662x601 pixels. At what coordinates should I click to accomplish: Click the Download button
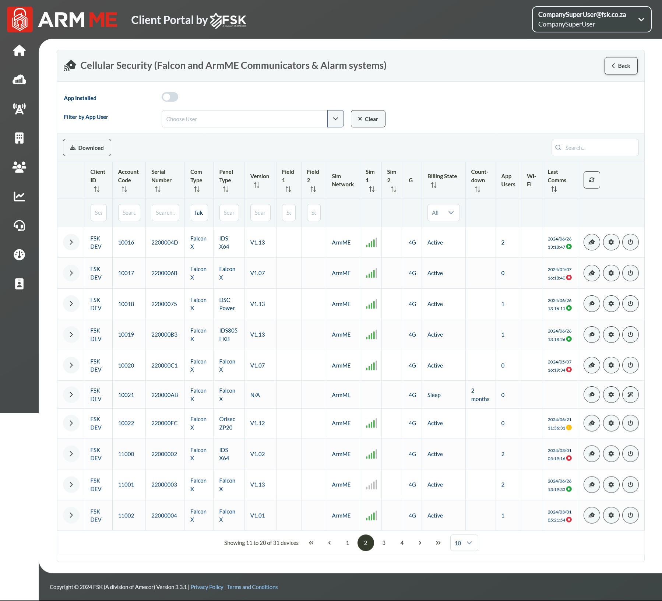[x=87, y=148]
